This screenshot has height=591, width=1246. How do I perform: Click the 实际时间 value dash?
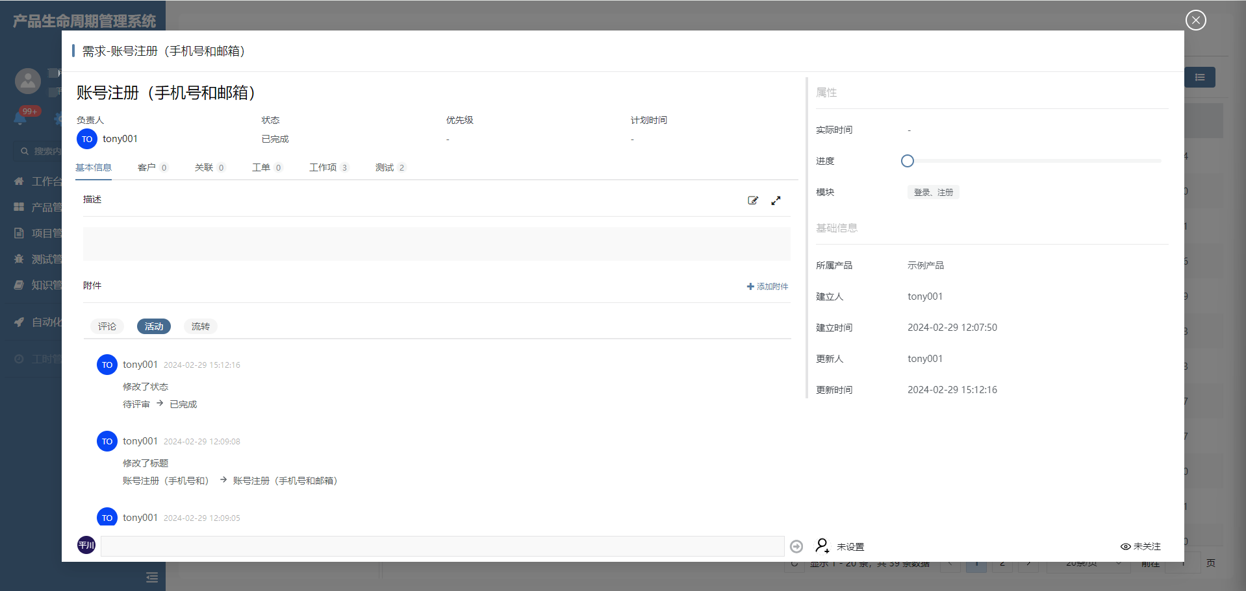click(x=909, y=130)
